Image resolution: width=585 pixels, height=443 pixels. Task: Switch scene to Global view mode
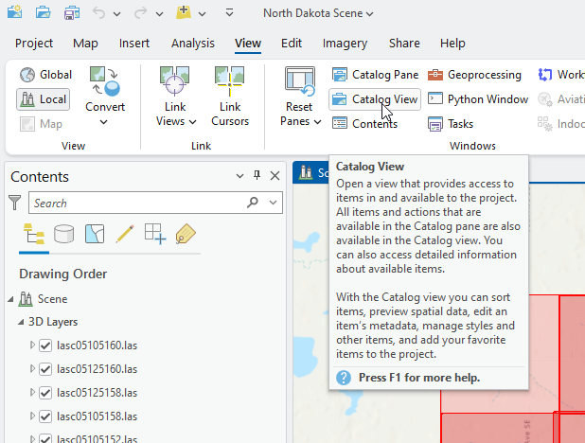(x=45, y=75)
